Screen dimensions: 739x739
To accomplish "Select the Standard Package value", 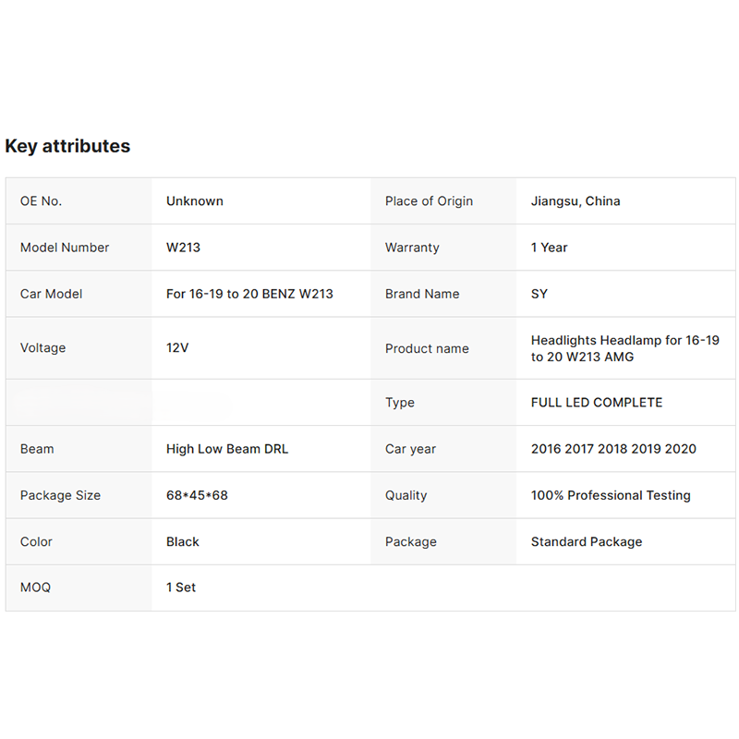I will click(587, 541).
